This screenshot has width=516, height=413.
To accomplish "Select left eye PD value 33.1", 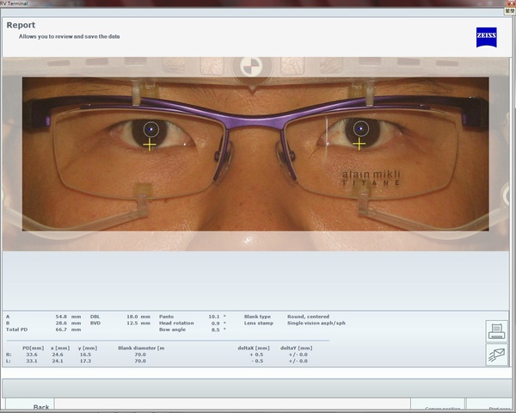I will (32, 361).
